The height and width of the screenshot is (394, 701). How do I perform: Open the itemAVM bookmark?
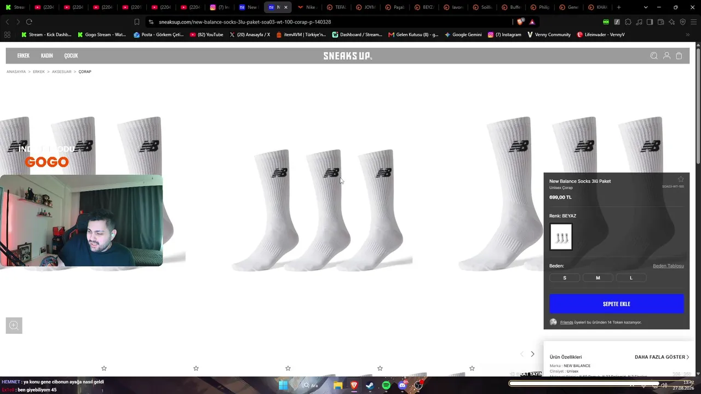301,34
